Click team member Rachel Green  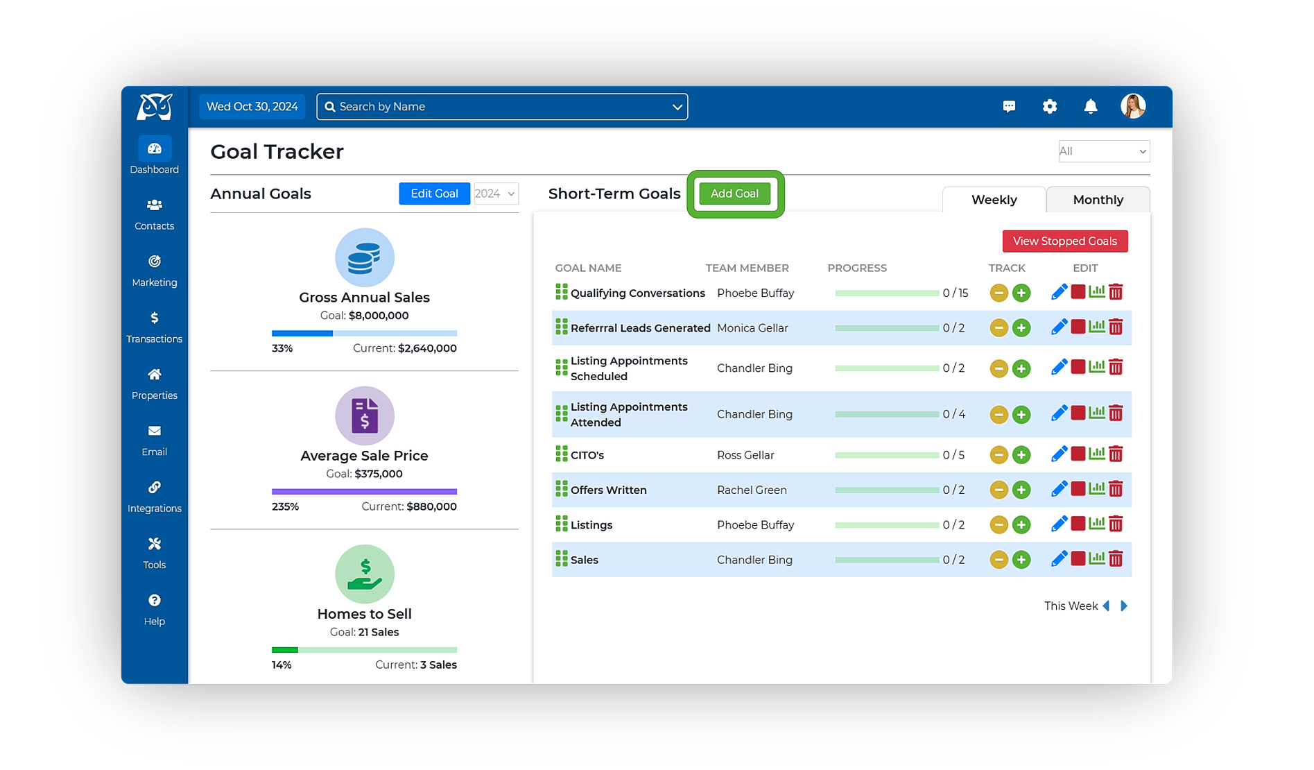[x=752, y=490]
